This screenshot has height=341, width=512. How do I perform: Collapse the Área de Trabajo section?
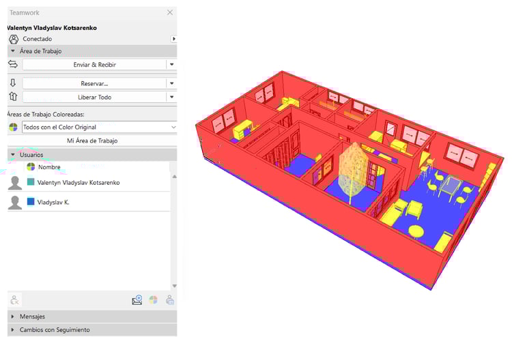point(13,51)
